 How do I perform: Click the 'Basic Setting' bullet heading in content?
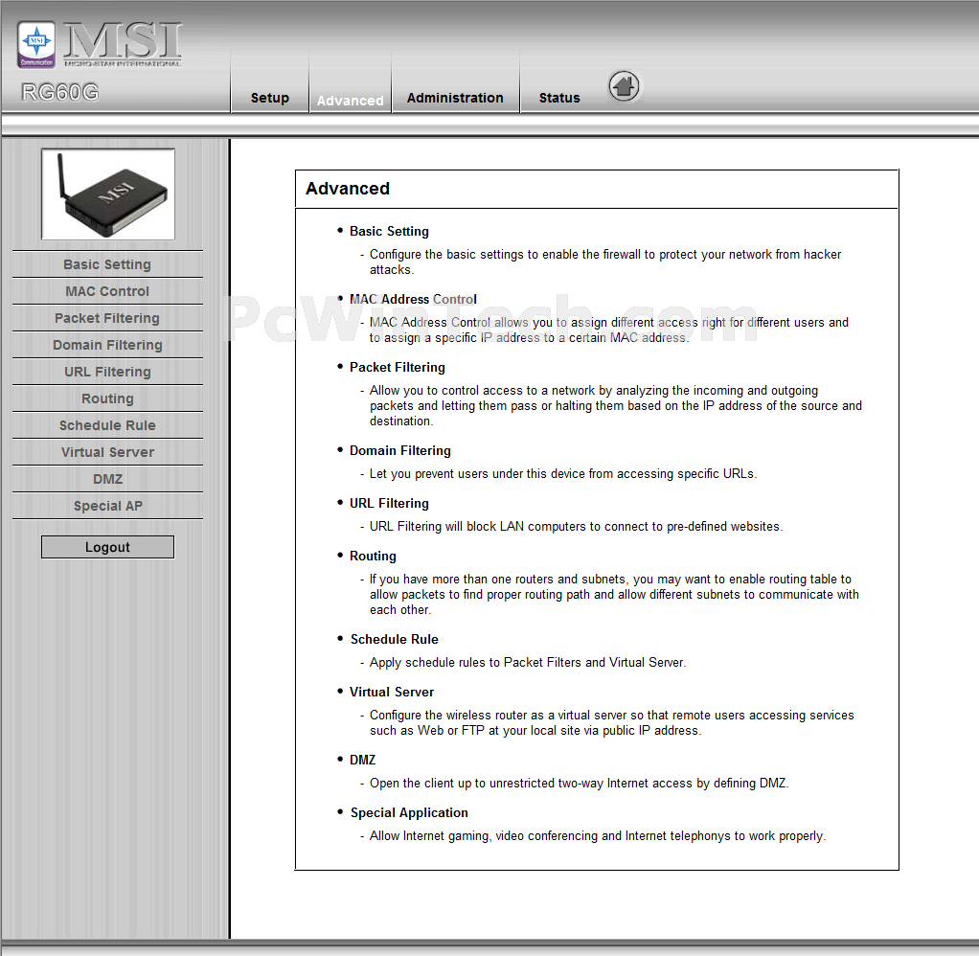(x=389, y=232)
